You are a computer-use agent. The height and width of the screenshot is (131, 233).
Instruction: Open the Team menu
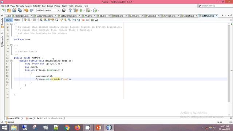[64, 6]
